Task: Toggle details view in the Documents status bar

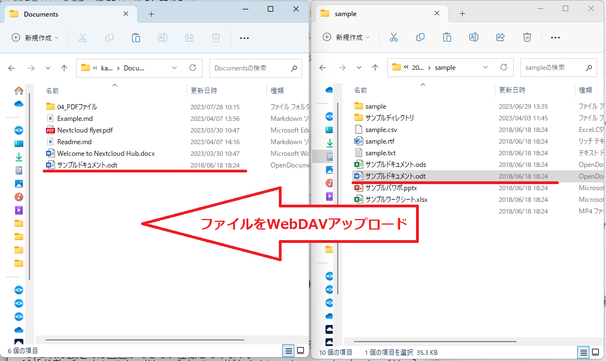Action: click(288, 350)
